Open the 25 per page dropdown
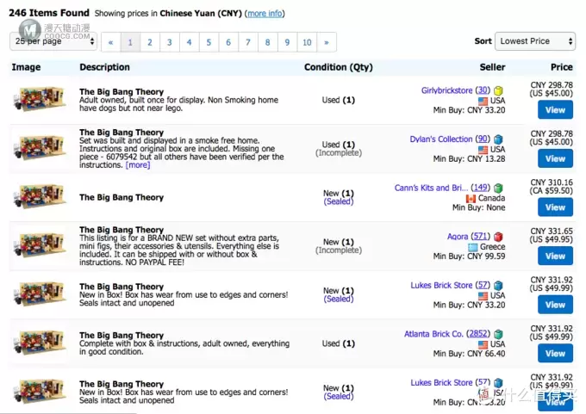 click(53, 41)
